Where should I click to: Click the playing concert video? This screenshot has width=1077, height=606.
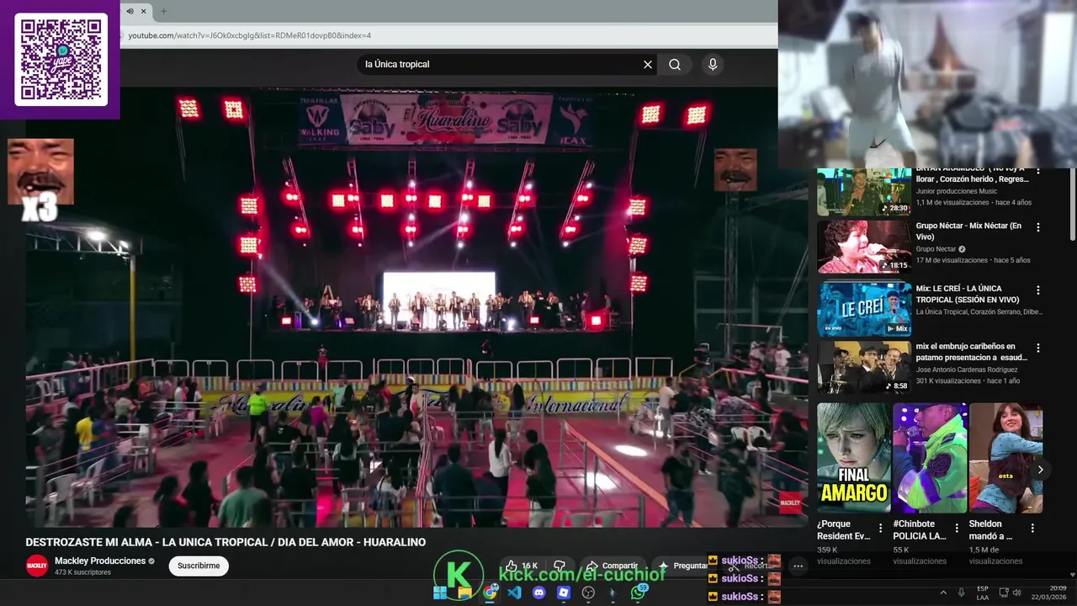coord(416,307)
